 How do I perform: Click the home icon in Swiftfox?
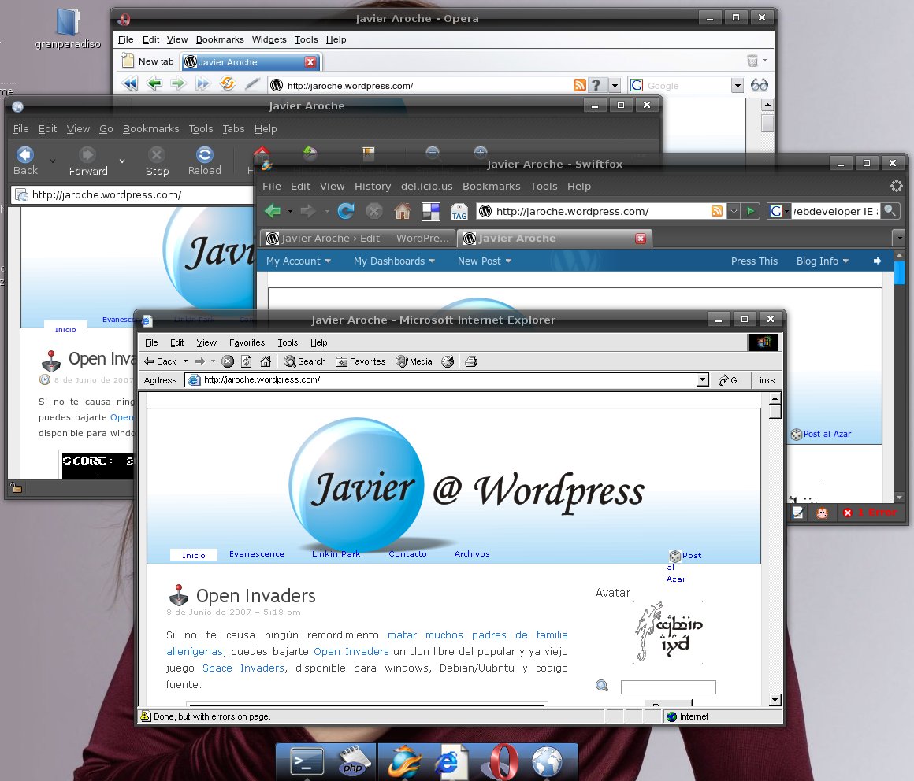point(402,211)
